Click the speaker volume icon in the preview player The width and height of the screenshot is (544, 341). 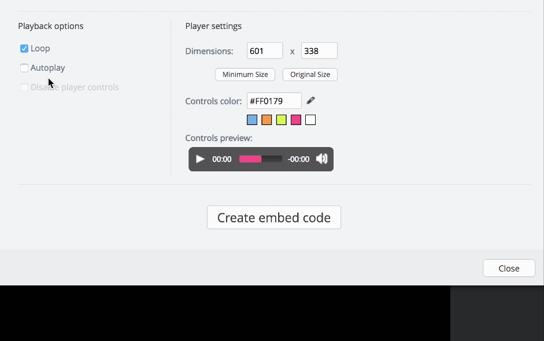[321, 159]
